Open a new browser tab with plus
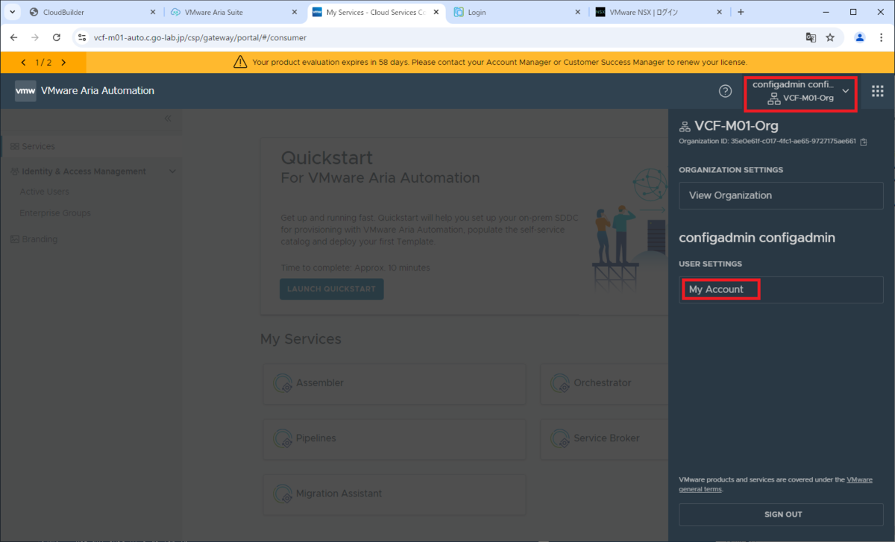 (x=741, y=12)
